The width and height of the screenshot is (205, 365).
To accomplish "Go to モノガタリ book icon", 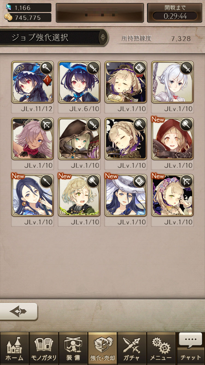I will [44, 348].
